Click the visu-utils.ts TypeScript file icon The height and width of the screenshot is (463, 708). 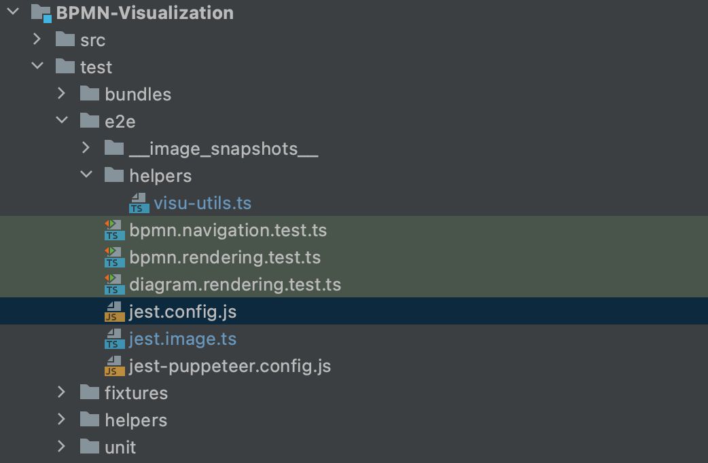(139, 203)
